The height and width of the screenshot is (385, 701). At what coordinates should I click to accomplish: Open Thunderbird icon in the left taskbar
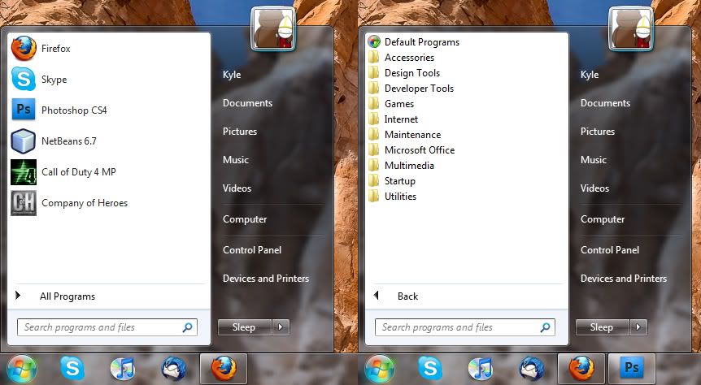[x=173, y=369]
